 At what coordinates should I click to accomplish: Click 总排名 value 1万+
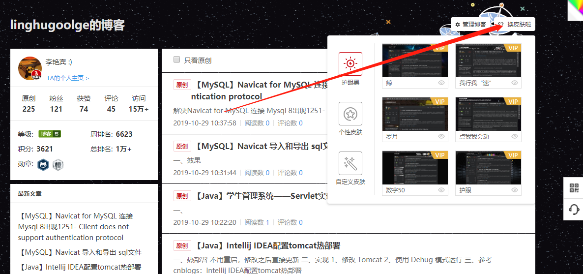124,149
